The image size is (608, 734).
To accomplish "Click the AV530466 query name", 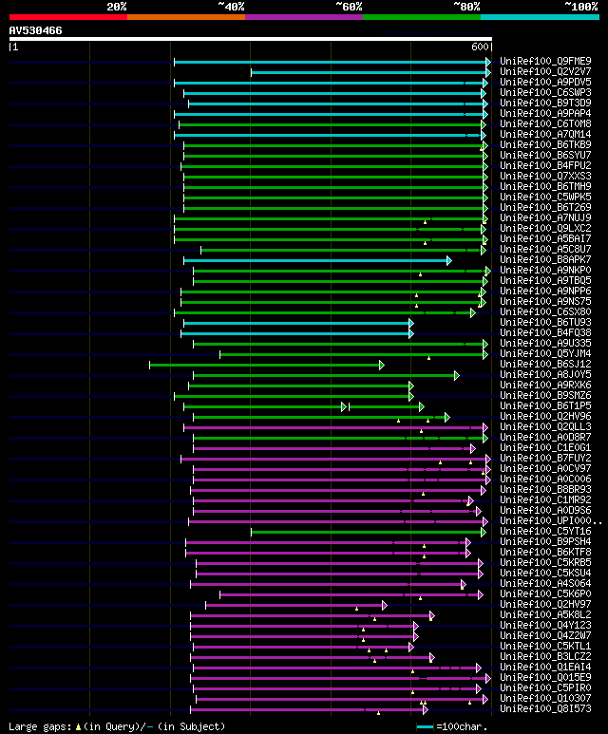I will pyautogui.click(x=35, y=31).
